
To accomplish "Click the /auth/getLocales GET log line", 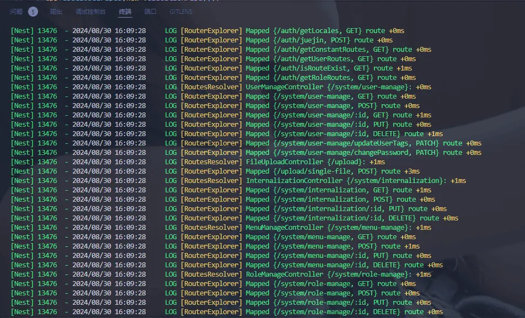I will pyautogui.click(x=207, y=31).
